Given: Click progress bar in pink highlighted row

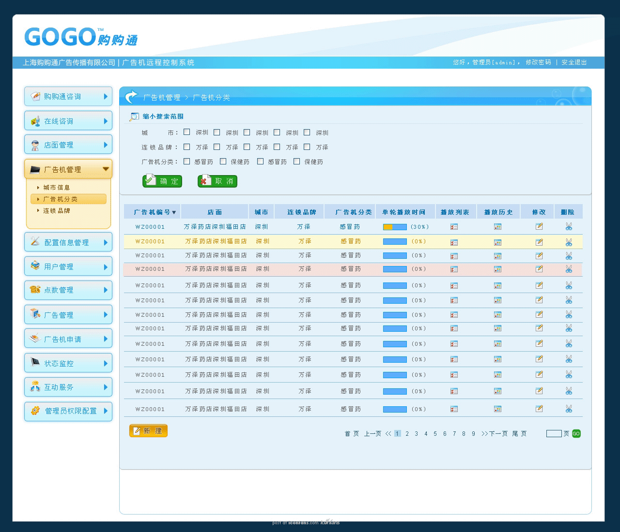Looking at the screenshot, I should (395, 269).
